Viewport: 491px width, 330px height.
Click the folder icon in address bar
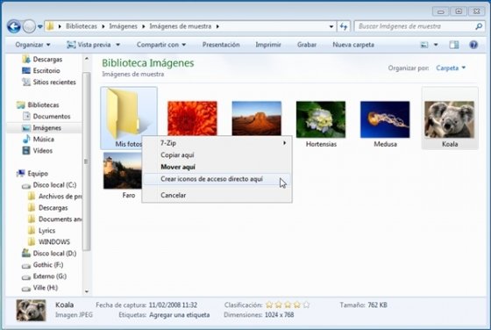click(50, 26)
